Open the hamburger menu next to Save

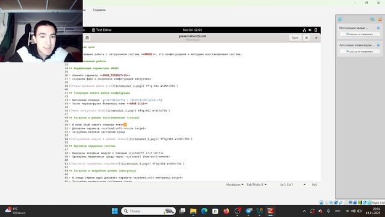(x=306, y=37)
